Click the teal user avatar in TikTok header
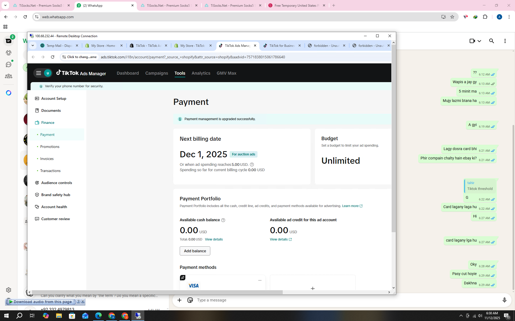Screen dimensions: 515x321 click(48, 73)
